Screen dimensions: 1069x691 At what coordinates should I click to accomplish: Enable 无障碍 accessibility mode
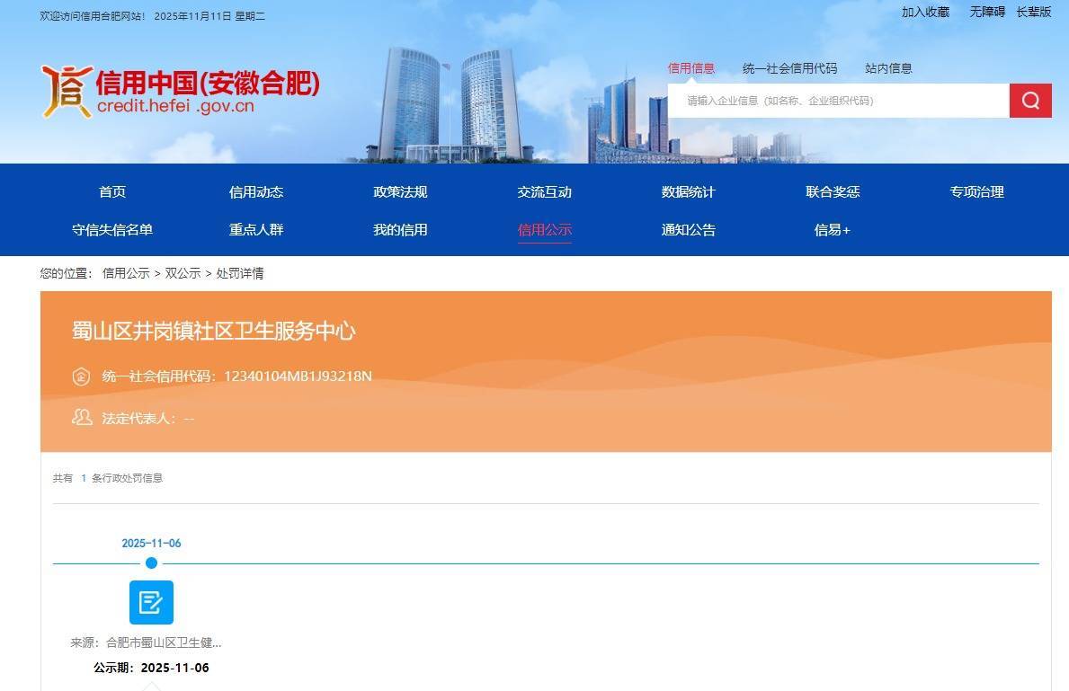coord(985,12)
